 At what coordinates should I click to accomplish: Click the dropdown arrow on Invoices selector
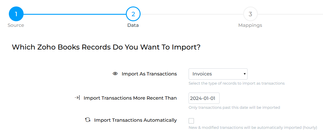(x=244, y=74)
